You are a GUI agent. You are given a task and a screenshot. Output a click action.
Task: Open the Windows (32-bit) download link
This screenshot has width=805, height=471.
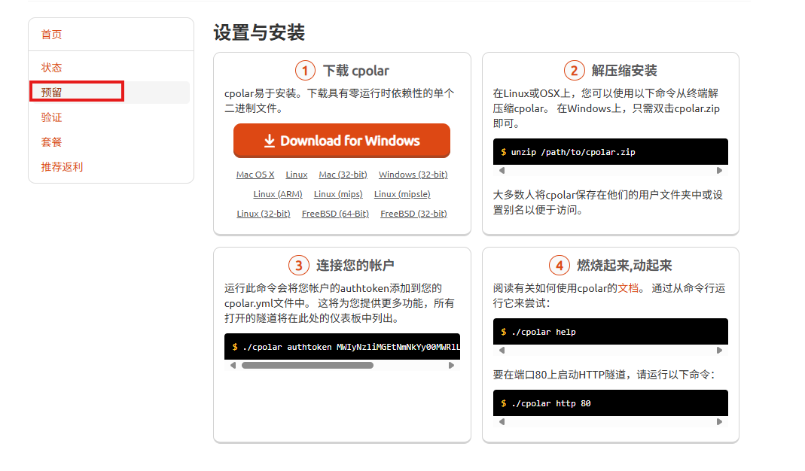point(413,175)
